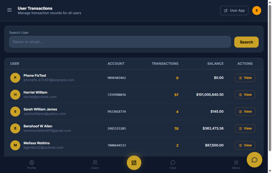The width and height of the screenshot is (272, 173).
Task: Select account number 7000644533
Action: (x=117, y=145)
